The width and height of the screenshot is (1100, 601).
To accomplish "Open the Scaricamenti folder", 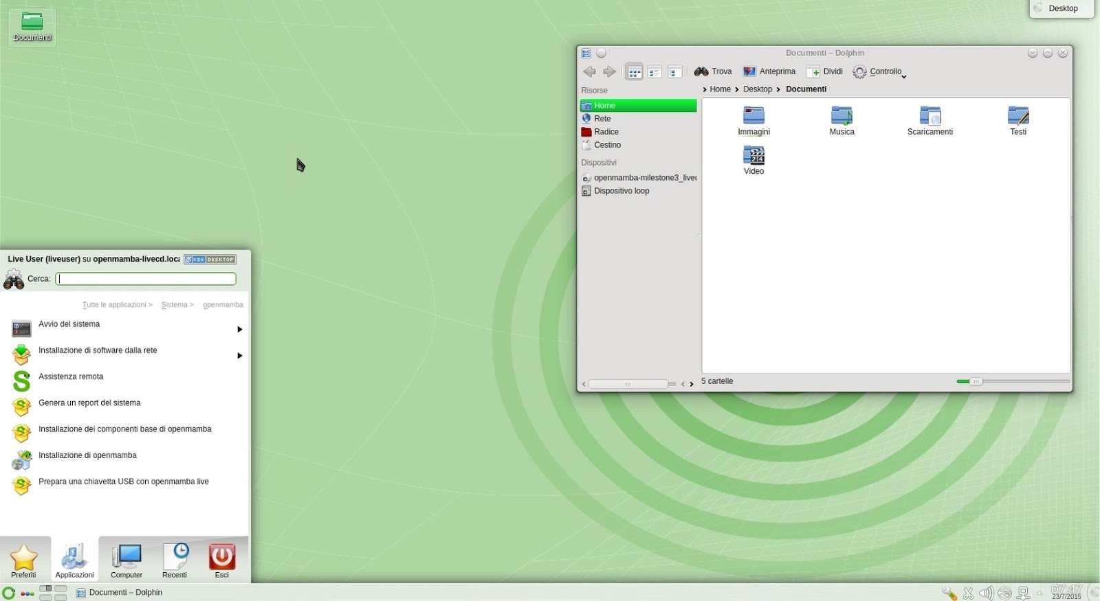I will coord(929,121).
